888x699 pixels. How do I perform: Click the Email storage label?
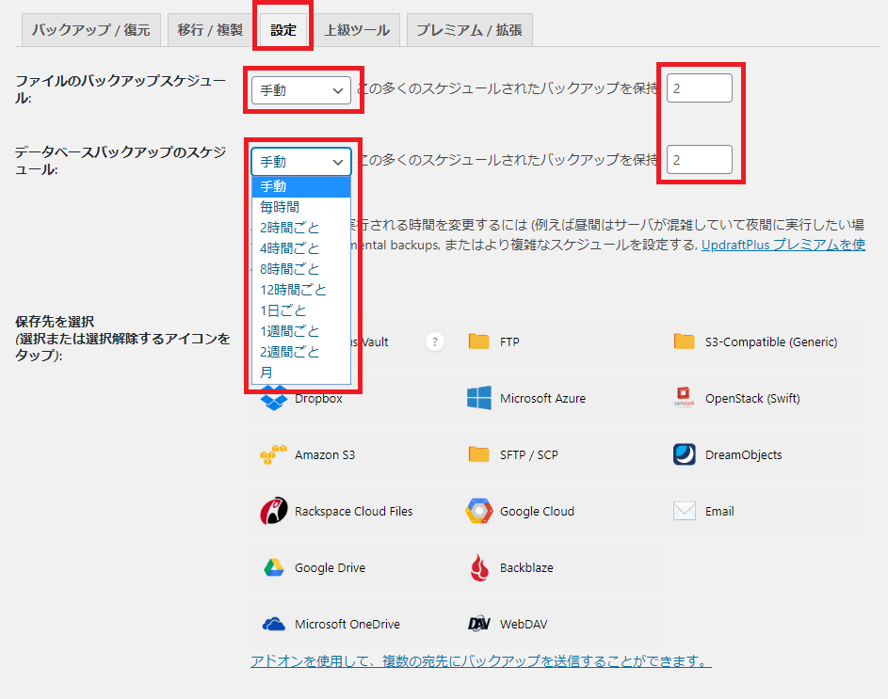coord(719,512)
